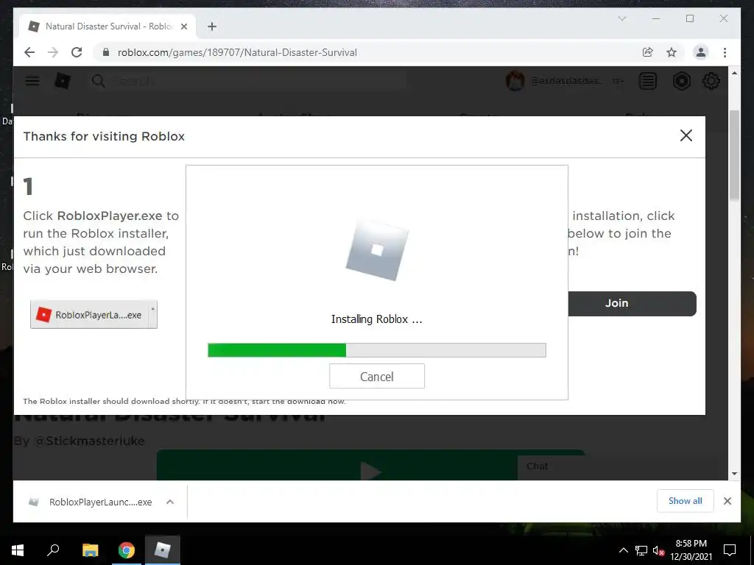754x565 pixels.
Task: Click Show all downloads
Action: pos(686,501)
